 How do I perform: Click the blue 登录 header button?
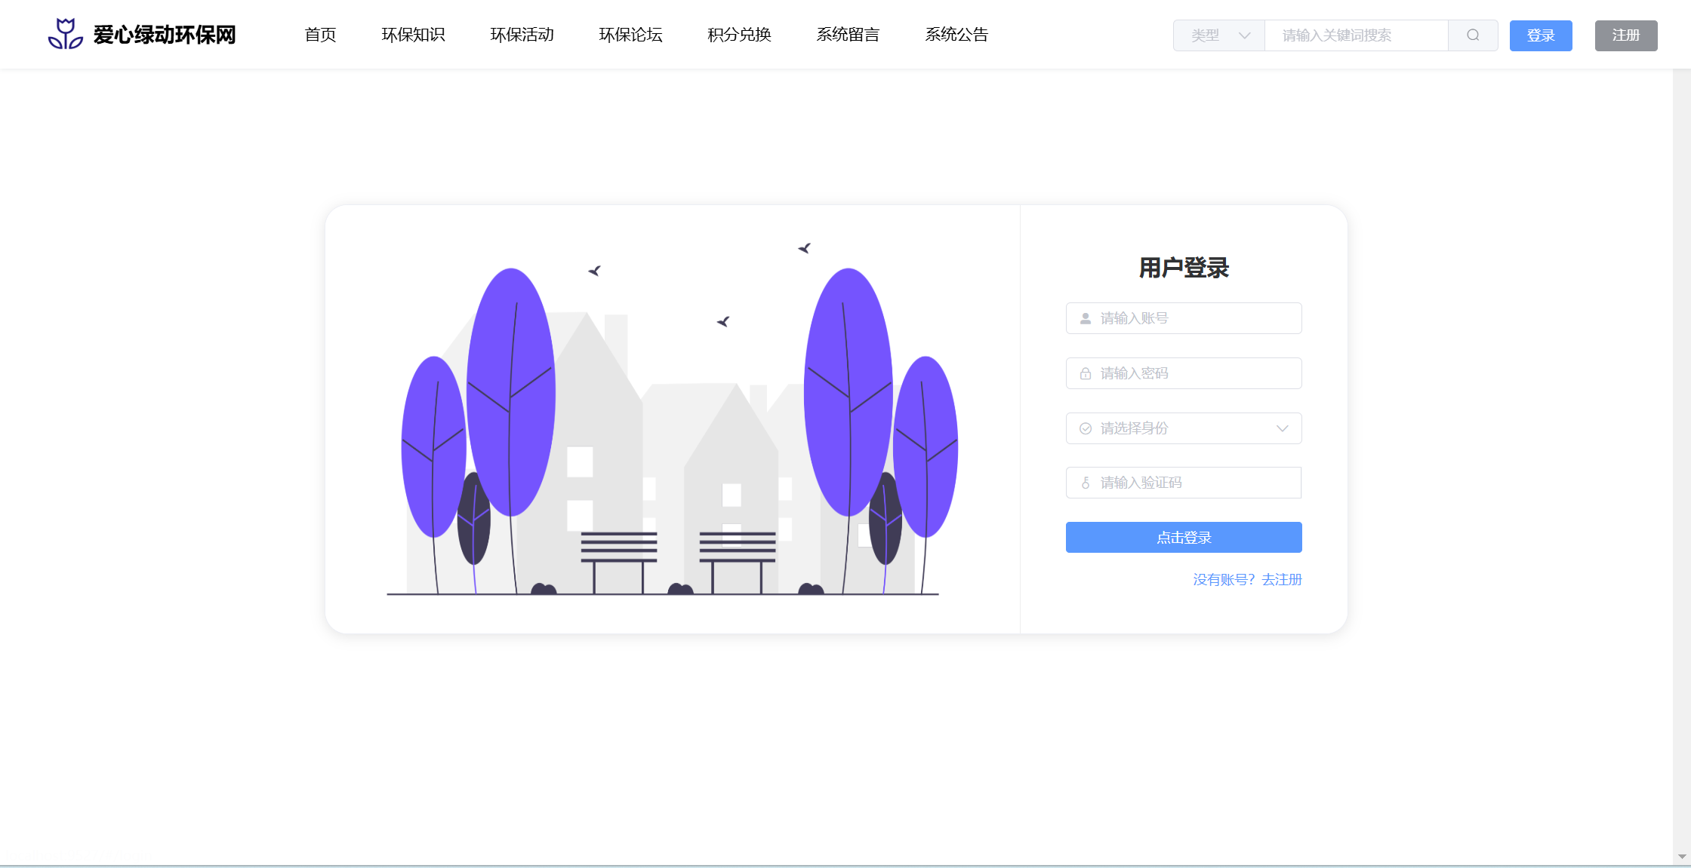coord(1540,35)
